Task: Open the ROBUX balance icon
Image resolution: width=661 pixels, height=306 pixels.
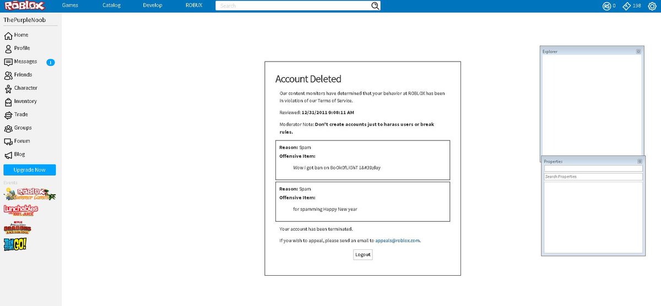Action: (607, 6)
